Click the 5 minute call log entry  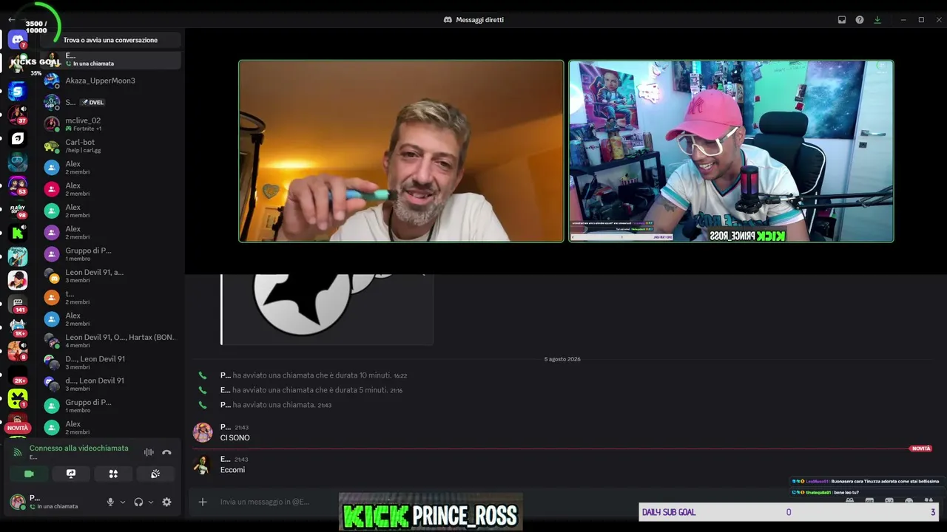point(311,390)
